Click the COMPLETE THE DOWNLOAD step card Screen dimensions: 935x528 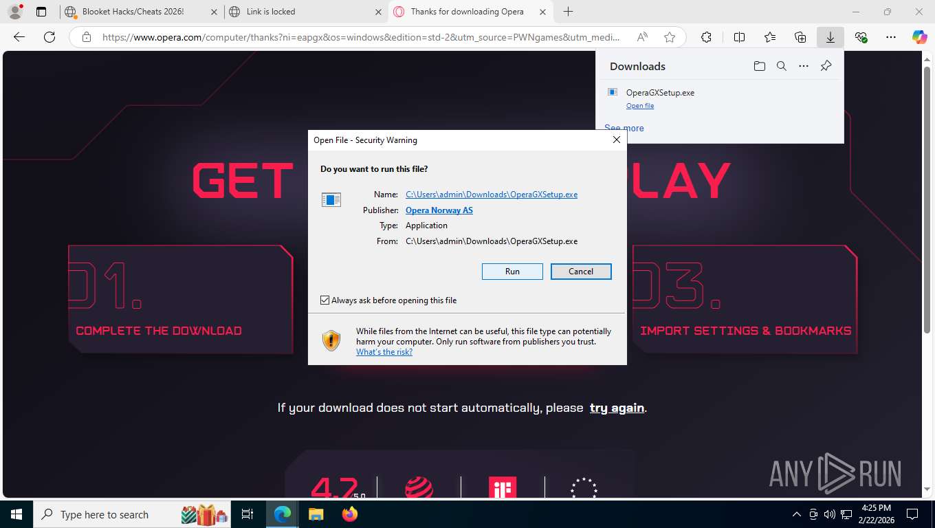(181, 299)
